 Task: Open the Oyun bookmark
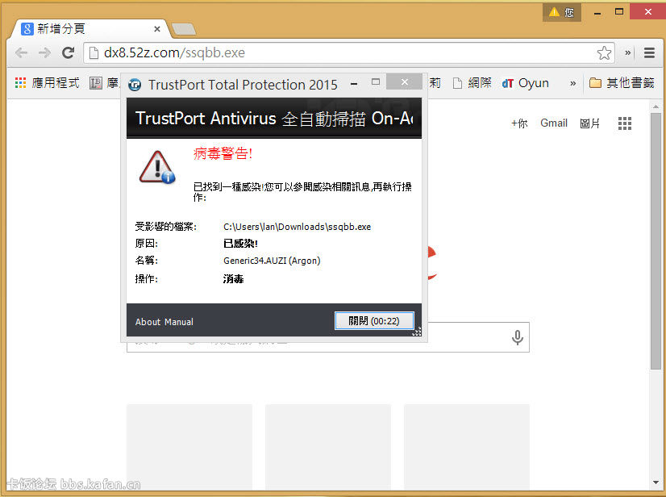tap(525, 83)
